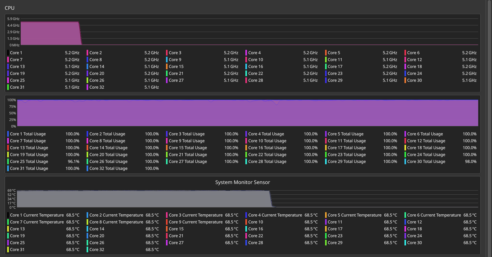Click inside the core usage percentage graph
The height and width of the screenshot is (257, 492).
coord(247,113)
